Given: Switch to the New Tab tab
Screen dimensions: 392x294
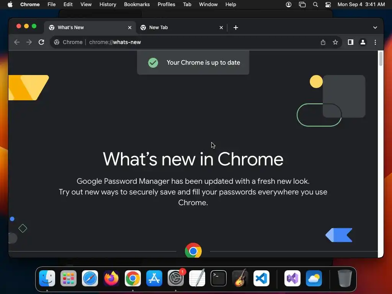Looking at the screenshot, I should [x=181, y=28].
